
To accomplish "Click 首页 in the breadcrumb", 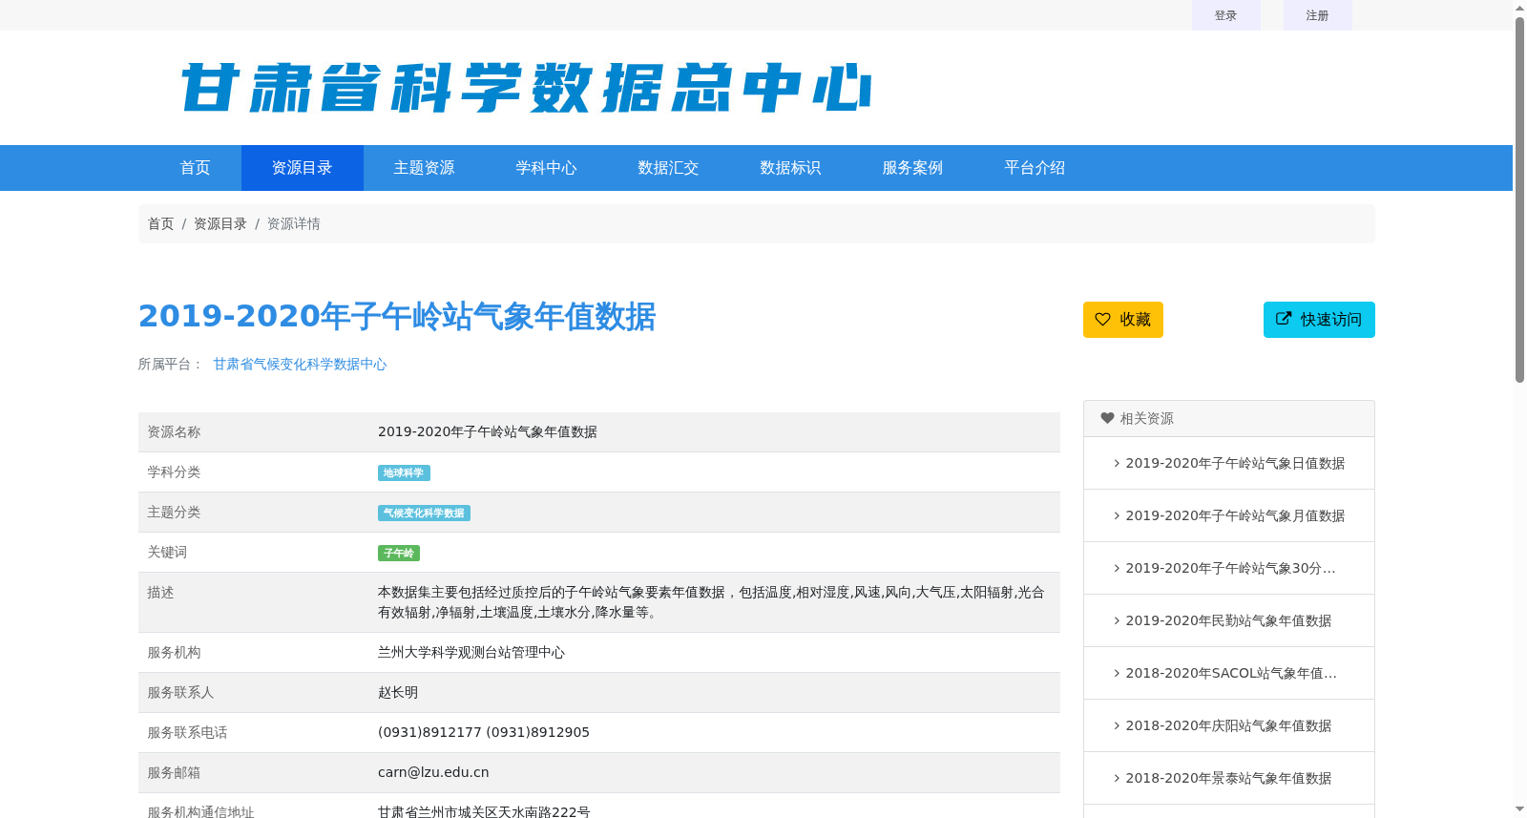I will coord(160,223).
